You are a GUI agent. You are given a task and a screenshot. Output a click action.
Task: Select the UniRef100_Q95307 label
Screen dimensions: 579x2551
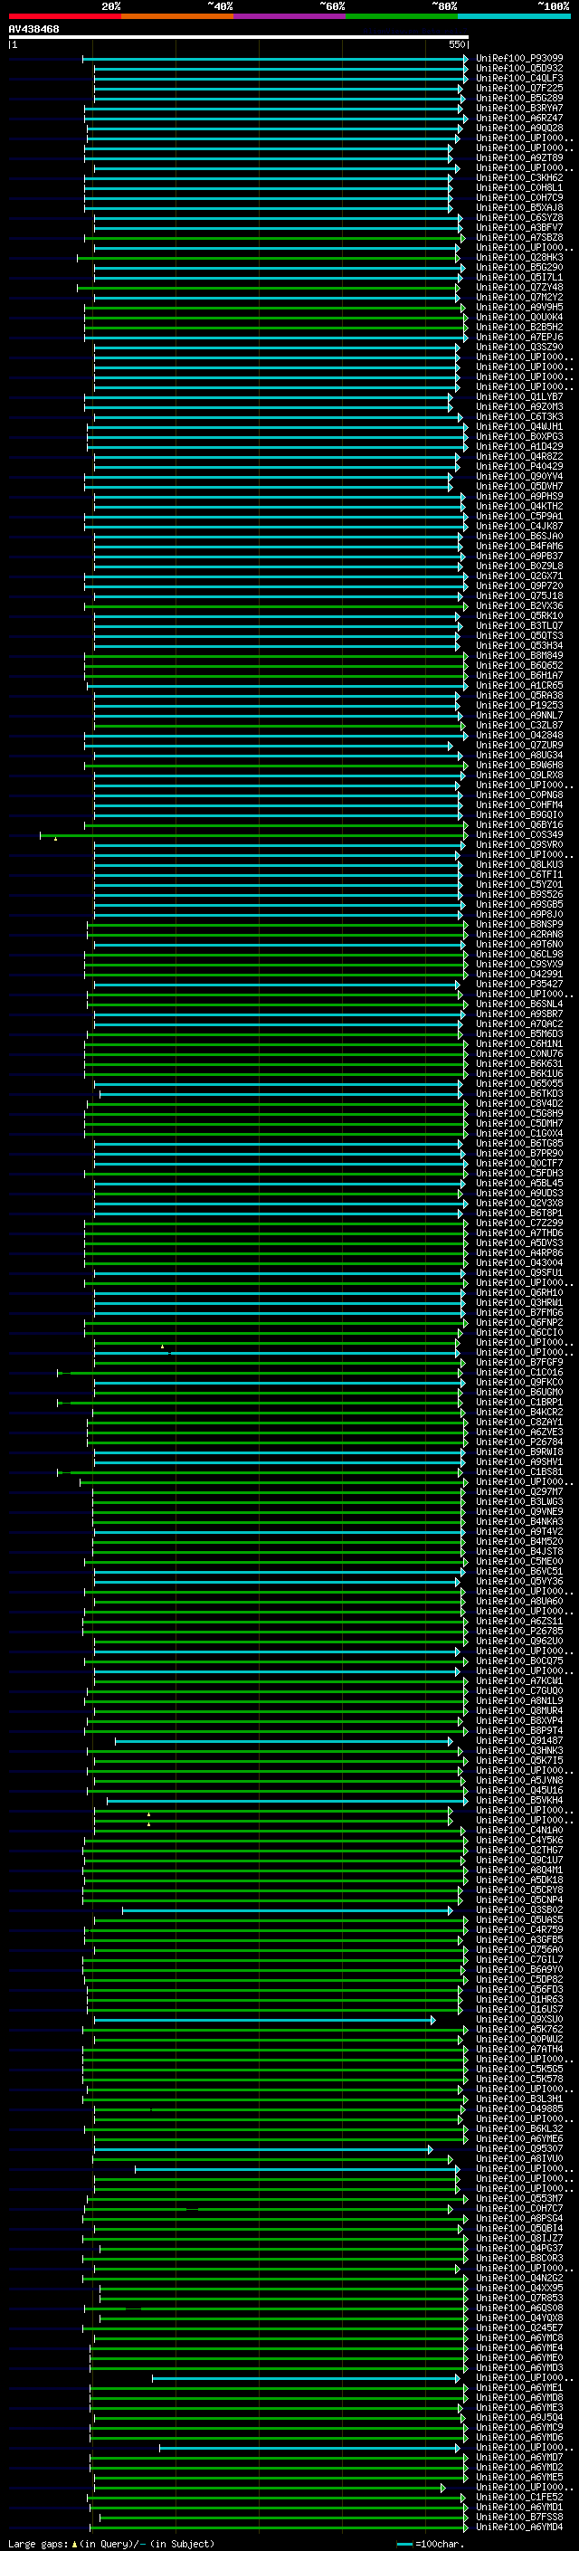[x=519, y=2149]
